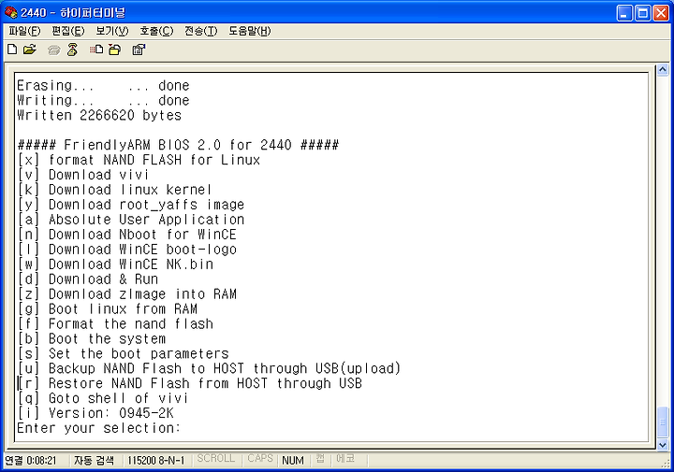Click the Receive file toolbar icon

coord(115,50)
